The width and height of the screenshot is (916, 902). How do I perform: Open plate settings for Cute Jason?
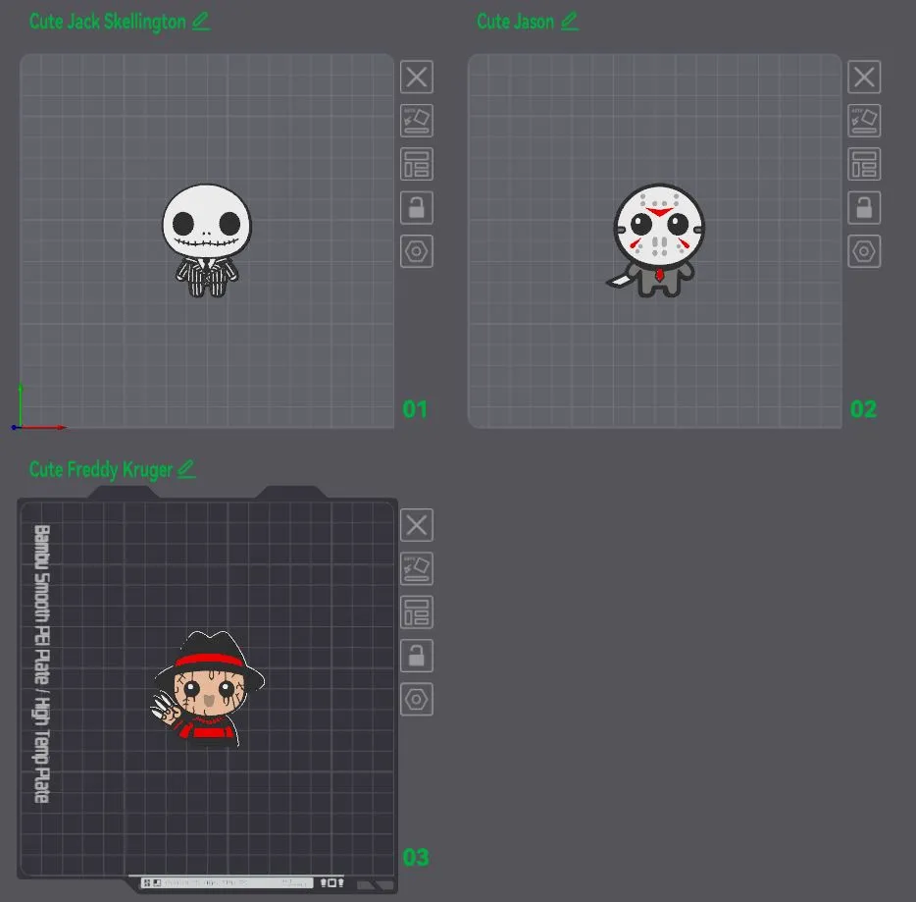coord(863,250)
